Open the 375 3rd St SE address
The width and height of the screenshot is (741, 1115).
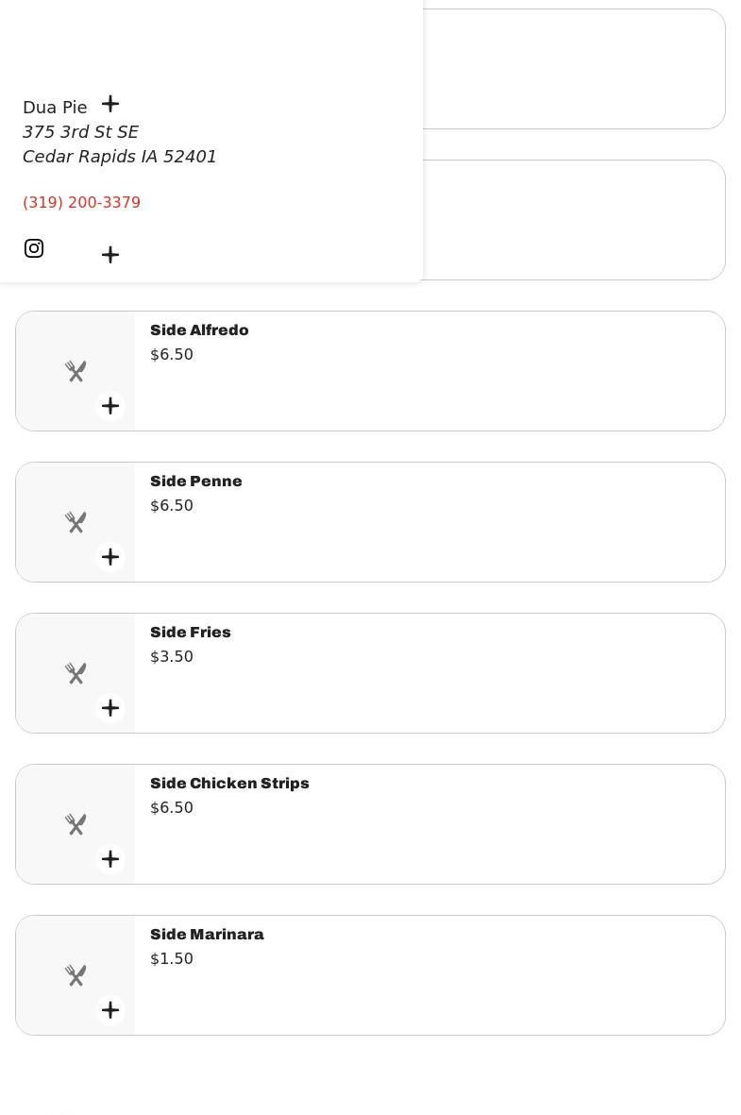[81, 132]
